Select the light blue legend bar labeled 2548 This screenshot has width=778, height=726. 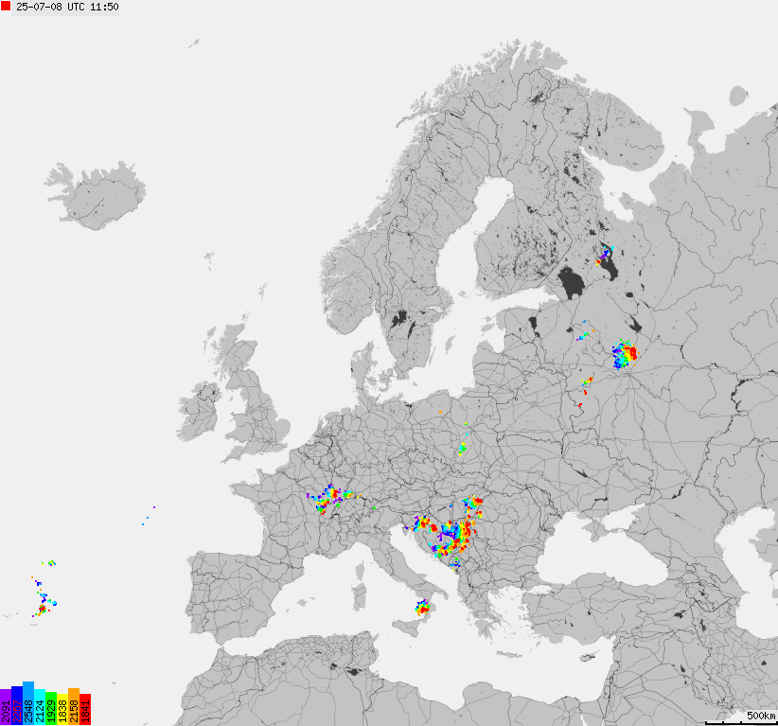tap(28, 703)
